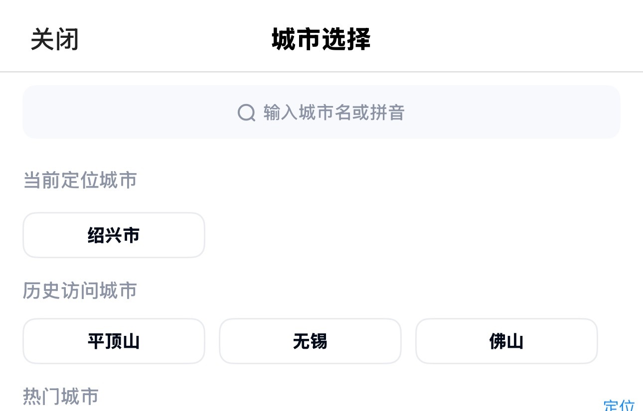Image resolution: width=643 pixels, height=411 pixels.
Task: Dismiss the city picker via 关闭
Action: coord(54,39)
